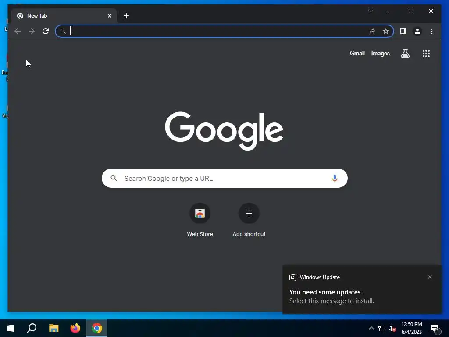This screenshot has width=449, height=337.
Task: Open the Chrome profile avatar icon
Action: 417,31
